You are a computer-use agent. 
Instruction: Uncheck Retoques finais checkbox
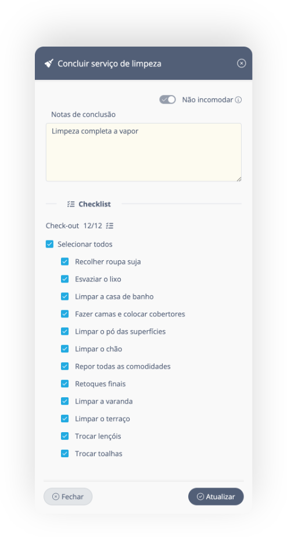(x=64, y=384)
